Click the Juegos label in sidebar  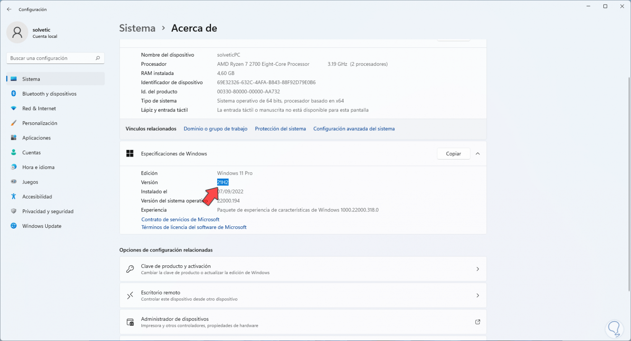[x=30, y=182]
